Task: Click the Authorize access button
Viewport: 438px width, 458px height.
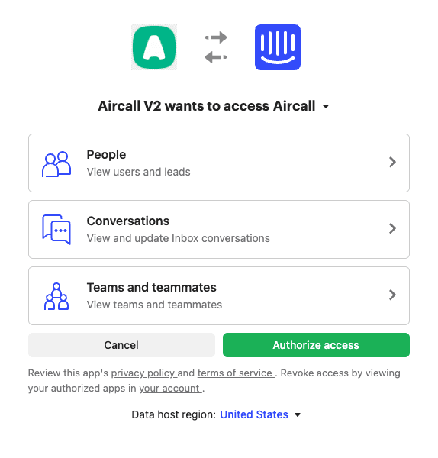Action: (x=316, y=345)
